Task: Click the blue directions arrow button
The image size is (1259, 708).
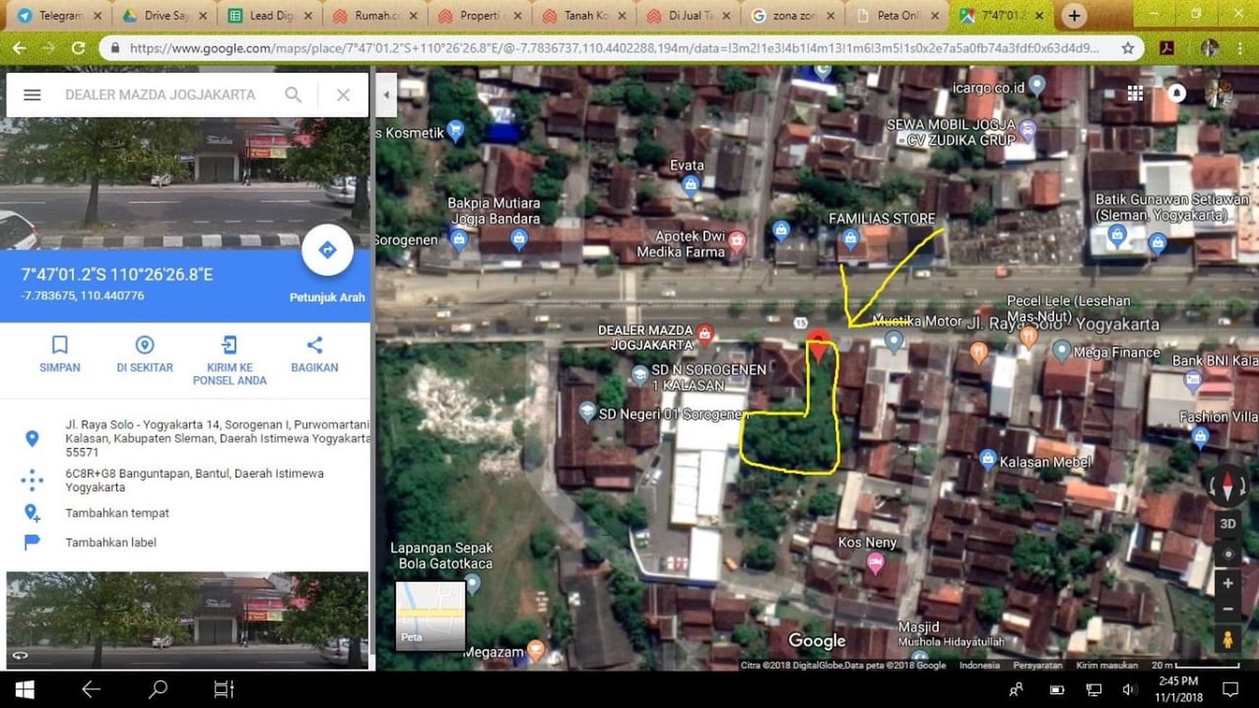Action: coord(327,250)
